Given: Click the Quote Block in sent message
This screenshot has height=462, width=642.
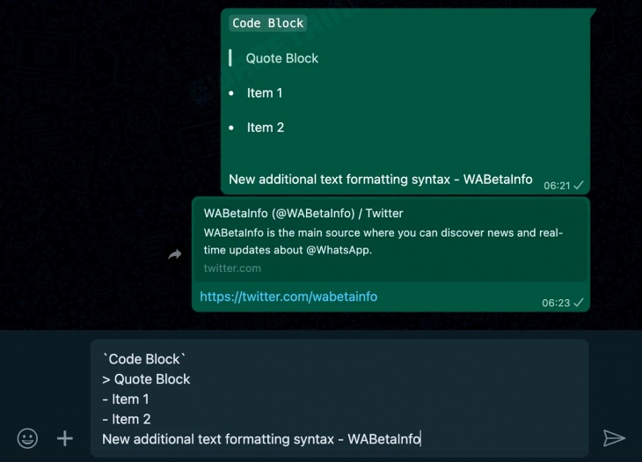Looking at the screenshot, I should [x=281, y=59].
